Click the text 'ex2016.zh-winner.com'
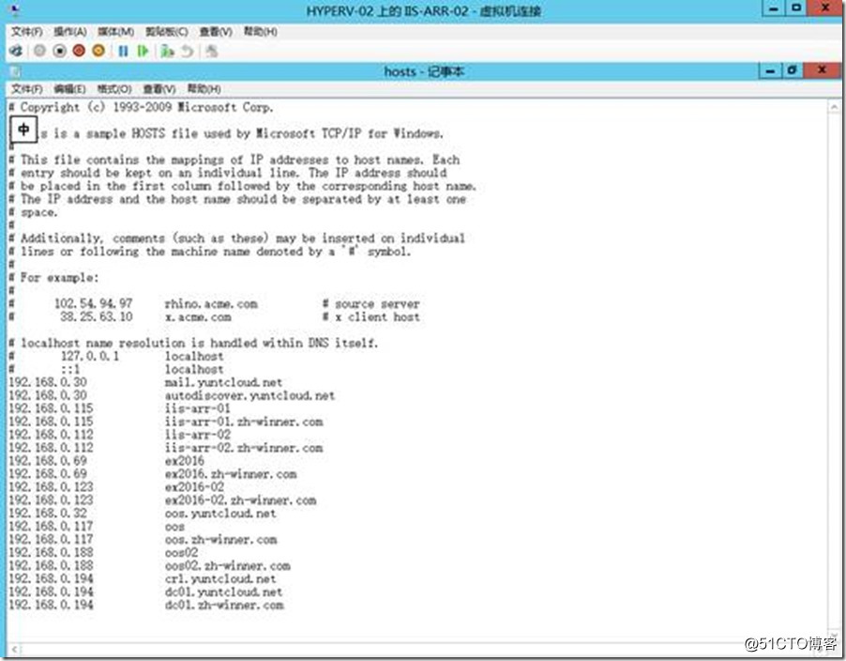This screenshot has height=661, width=846. point(231,474)
